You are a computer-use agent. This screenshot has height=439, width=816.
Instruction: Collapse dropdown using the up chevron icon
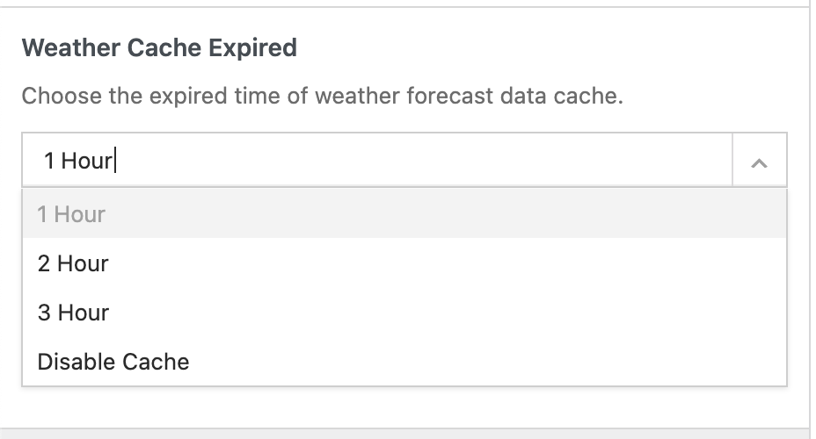(759, 160)
